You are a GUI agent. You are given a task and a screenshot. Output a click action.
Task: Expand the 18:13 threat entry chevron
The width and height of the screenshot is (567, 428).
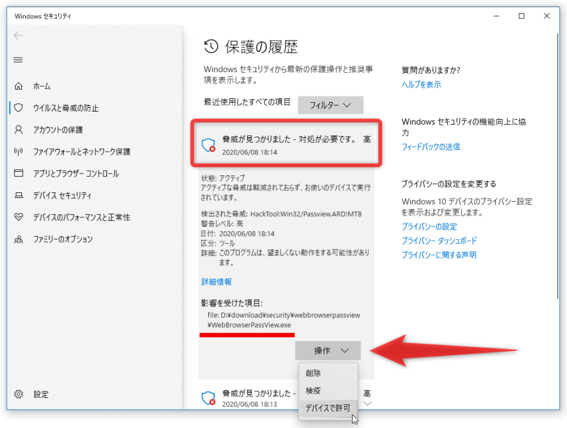[368, 404]
